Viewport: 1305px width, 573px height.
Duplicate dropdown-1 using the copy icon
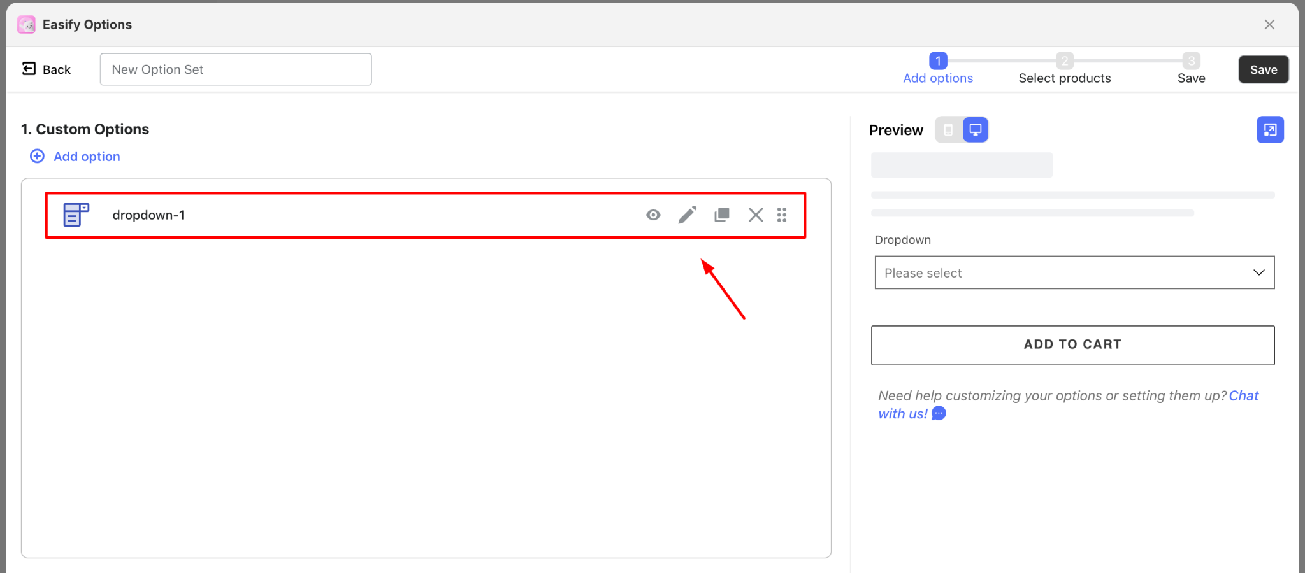721,215
